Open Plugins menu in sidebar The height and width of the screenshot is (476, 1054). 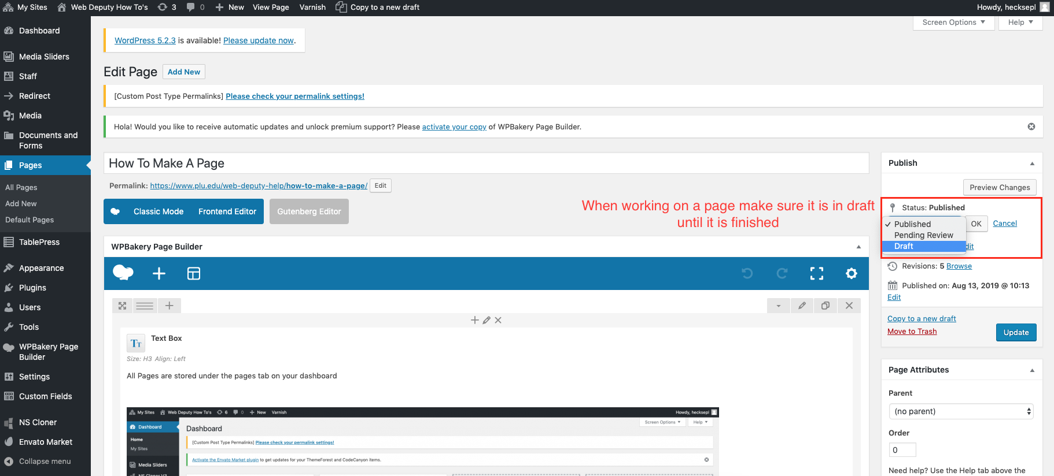[32, 288]
